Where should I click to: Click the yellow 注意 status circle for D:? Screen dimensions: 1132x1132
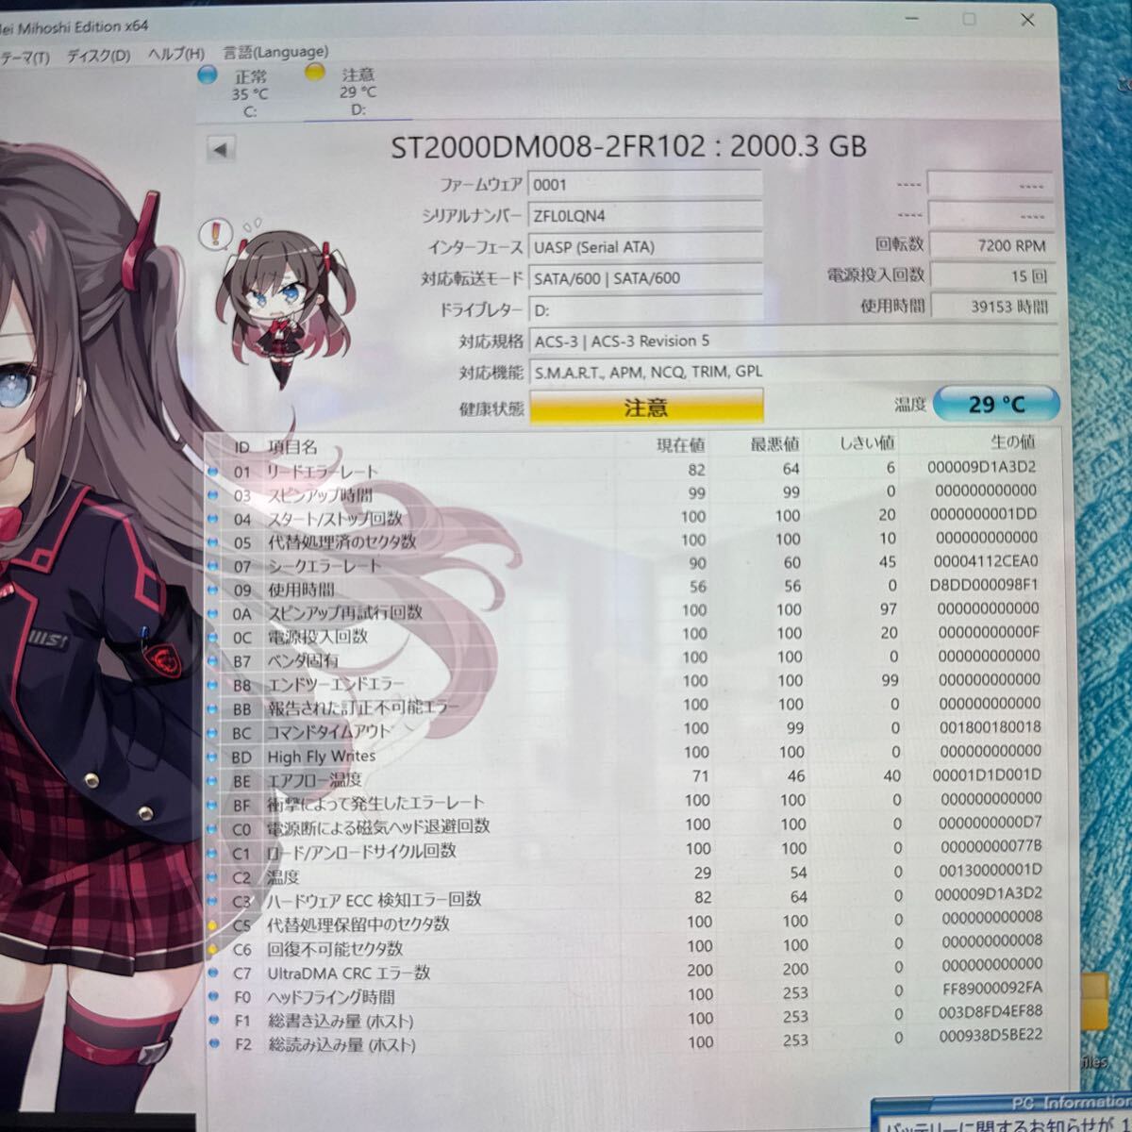pos(315,72)
